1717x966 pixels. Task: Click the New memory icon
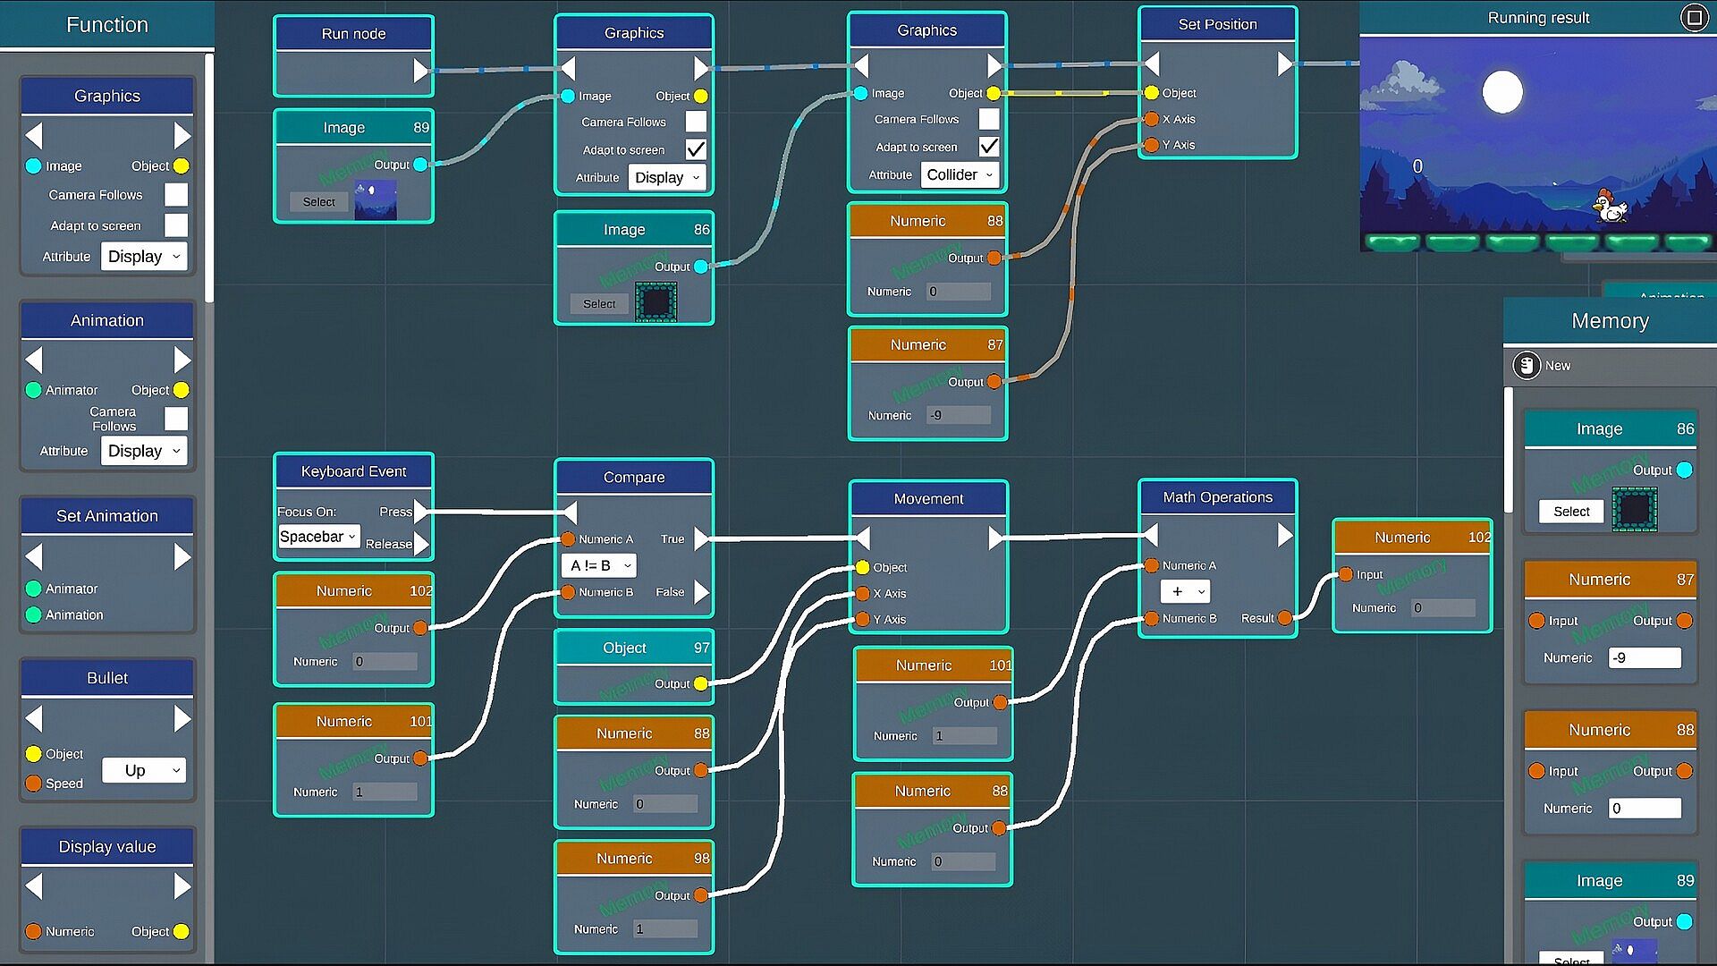coord(1527,365)
